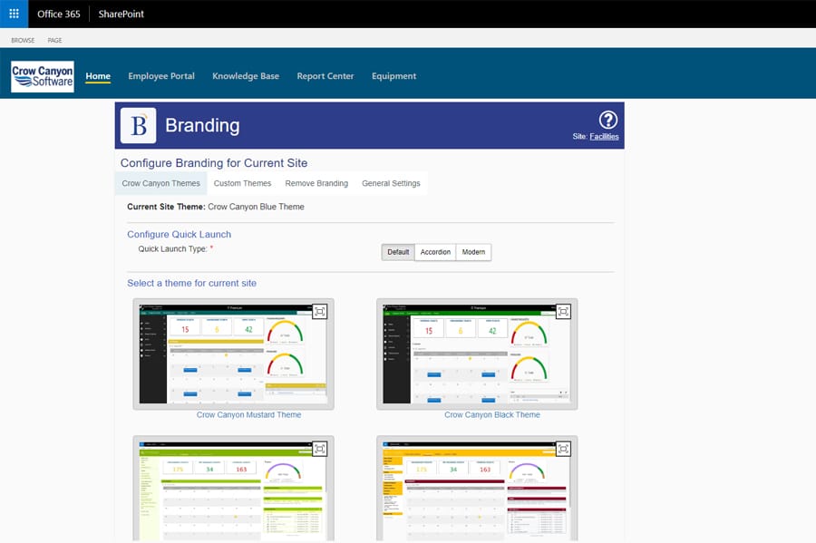Enlarge preview of the green theme thumbnail
Image resolution: width=816 pixels, height=543 pixels.
pos(319,449)
